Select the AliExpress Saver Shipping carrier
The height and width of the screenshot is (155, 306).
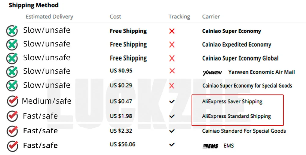(x=232, y=101)
